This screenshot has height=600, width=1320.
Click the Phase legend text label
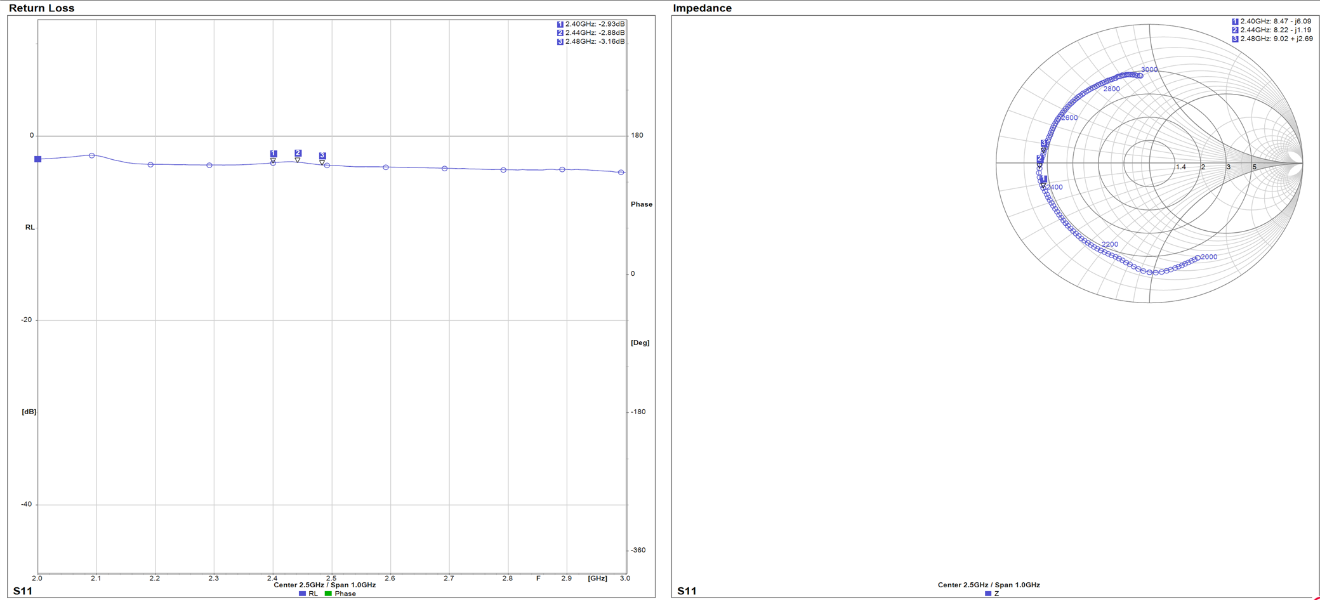tap(345, 594)
